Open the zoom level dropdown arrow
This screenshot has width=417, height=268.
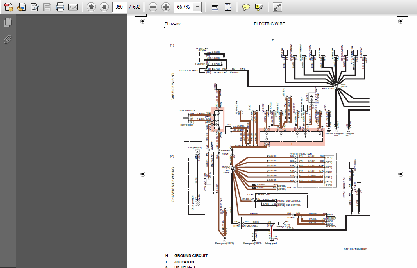coord(197,7)
